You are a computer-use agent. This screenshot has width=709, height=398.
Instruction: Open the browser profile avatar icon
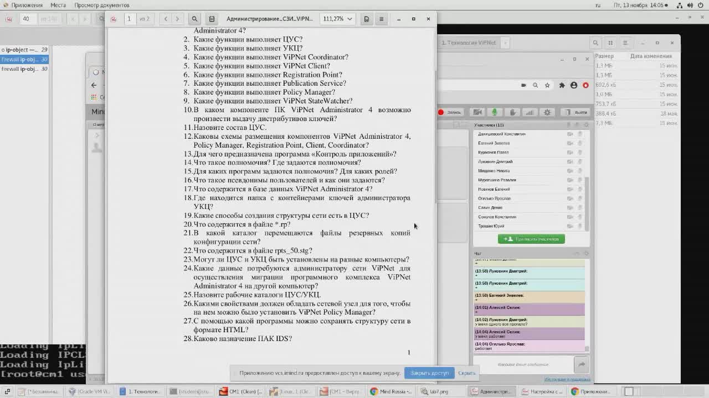pyautogui.click(x=574, y=85)
